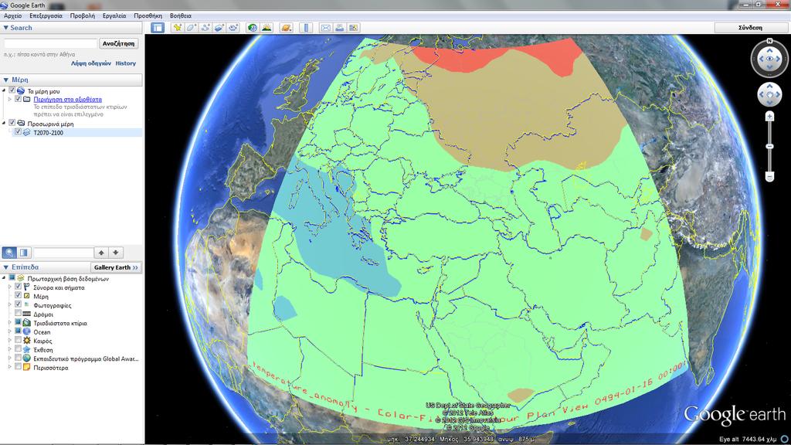
Task: Open 'Περιήγηση στα αξιοθέατα' tour link
Action: click(x=68, y=100)
